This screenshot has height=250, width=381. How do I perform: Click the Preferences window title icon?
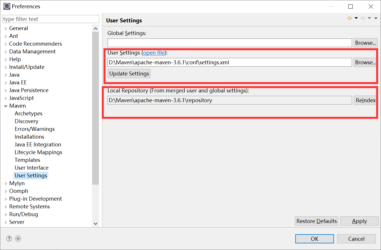pos(7,6)
